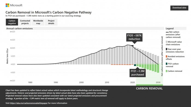191x107 pixels.
Task: Click the FY21 ~1.3M purchased callout
Action: [x=138, y=73]
